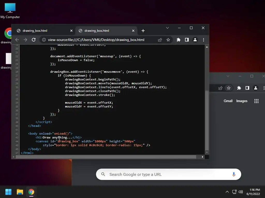
Task: Share icon in background Chrome window
Action: click(x=220, y=88)
